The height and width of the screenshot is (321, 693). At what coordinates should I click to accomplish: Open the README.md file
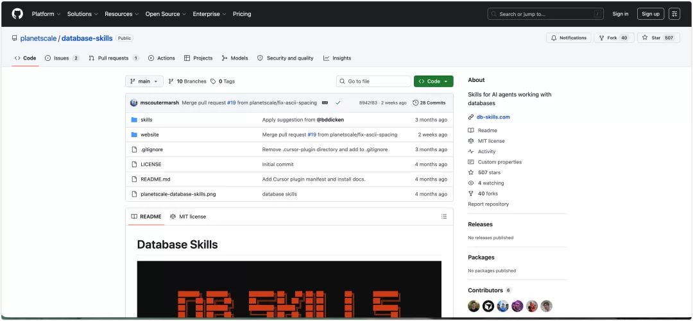tap(155, 179)
